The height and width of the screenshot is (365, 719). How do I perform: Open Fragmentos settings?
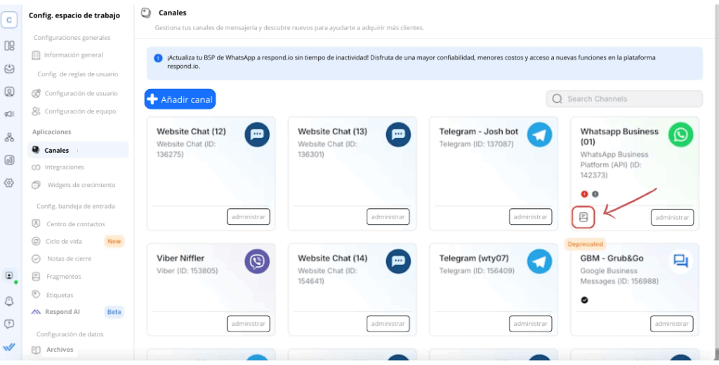pos(56,277)
